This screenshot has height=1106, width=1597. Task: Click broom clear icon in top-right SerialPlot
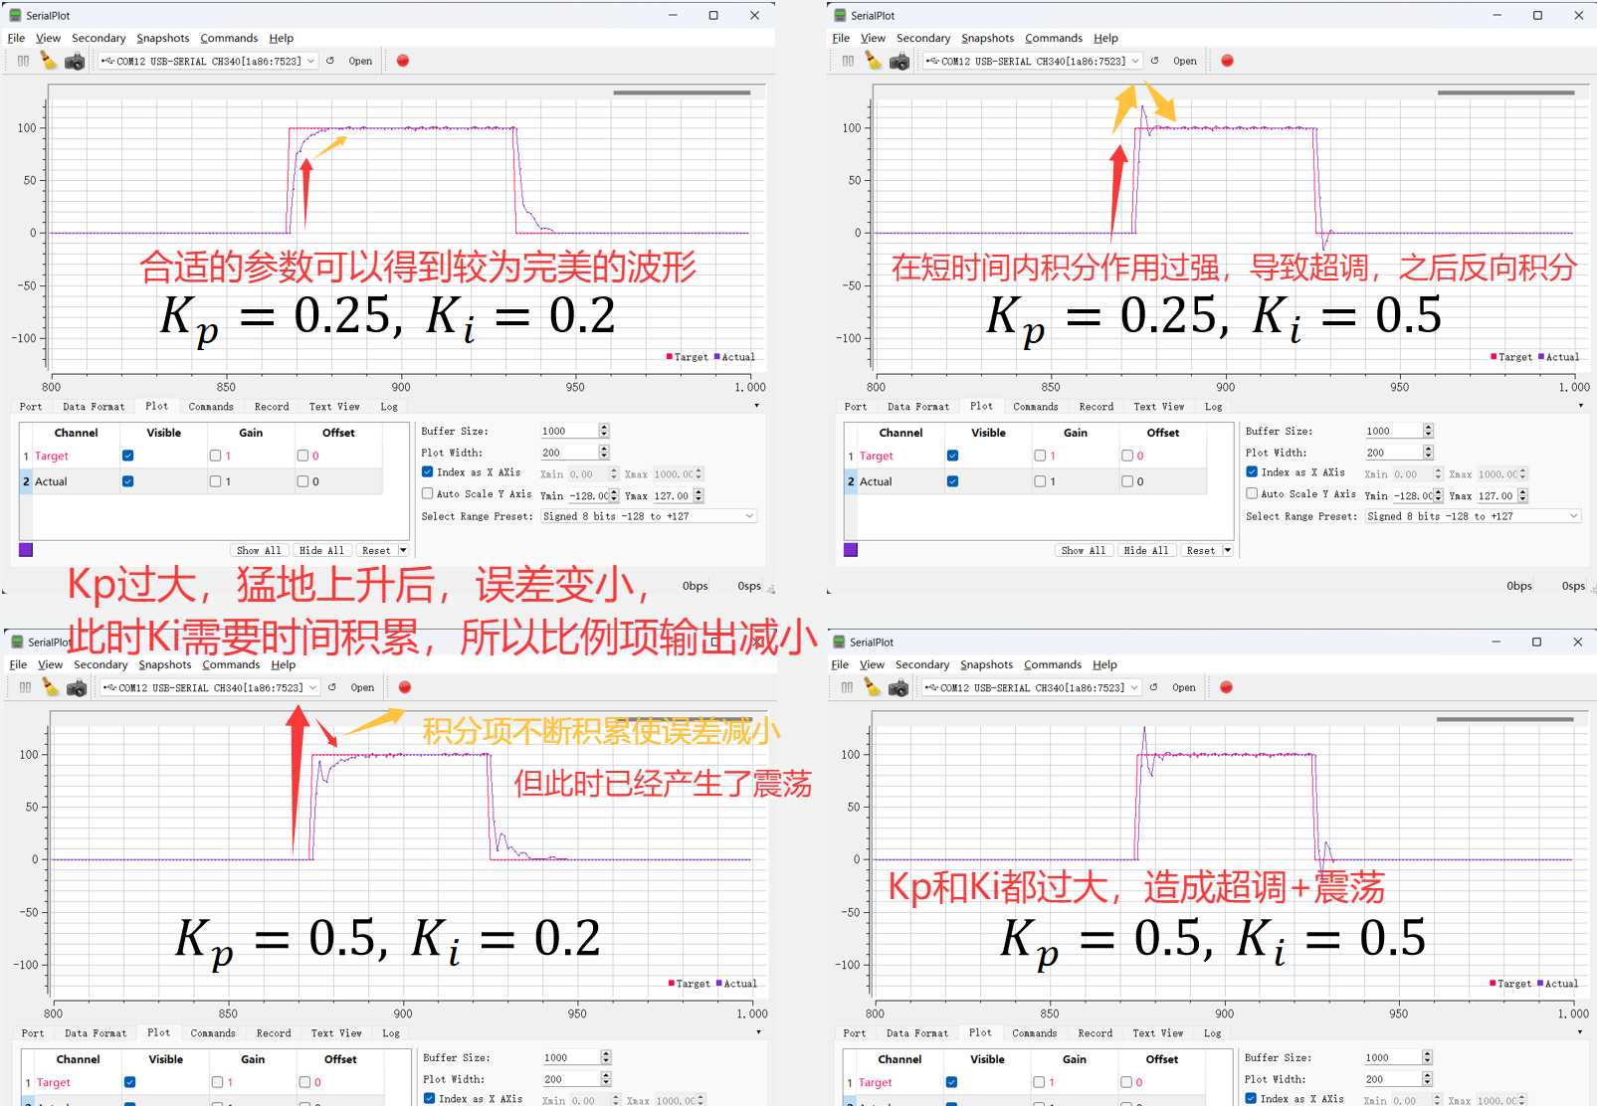click(873, 61)
